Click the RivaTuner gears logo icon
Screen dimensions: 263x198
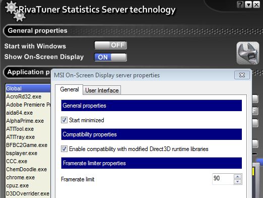[x=15, y=12]
